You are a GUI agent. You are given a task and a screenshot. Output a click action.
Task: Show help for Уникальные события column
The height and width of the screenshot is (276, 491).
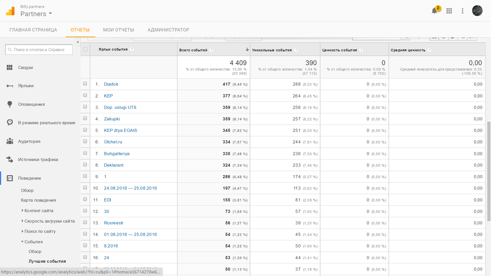pos(296,50)
